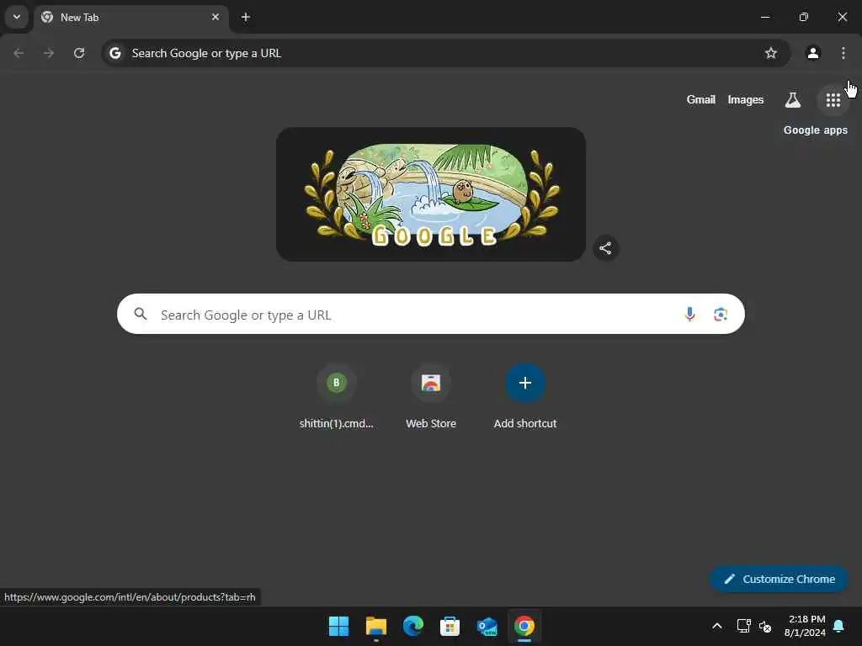This screenshot has height=646, width=862.
Task: Click the Google search box
Action: tap(431, 315)
